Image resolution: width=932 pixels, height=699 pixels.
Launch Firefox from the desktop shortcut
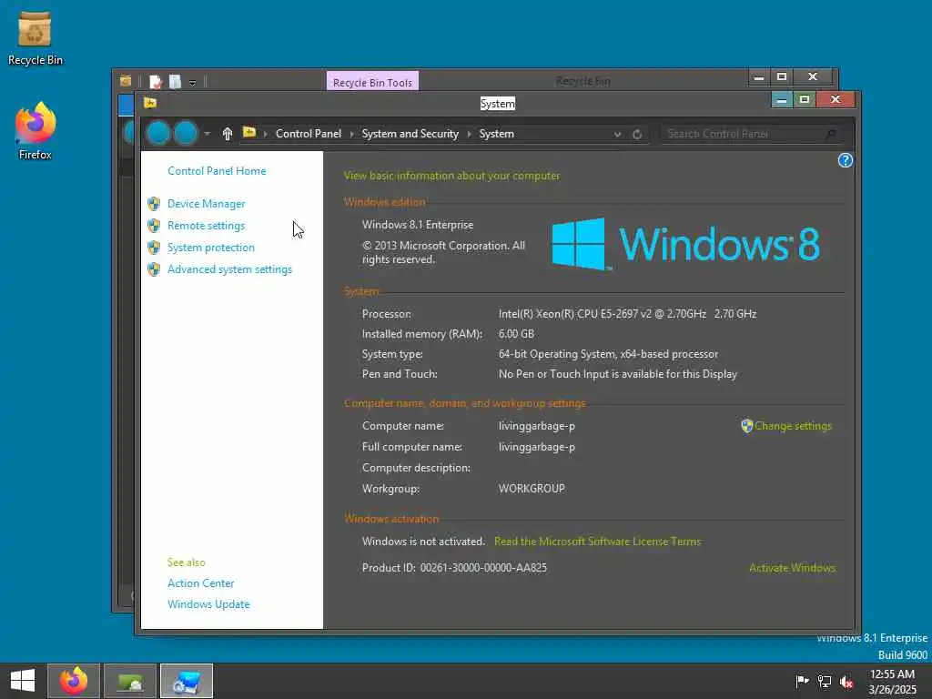click(35, 131)
